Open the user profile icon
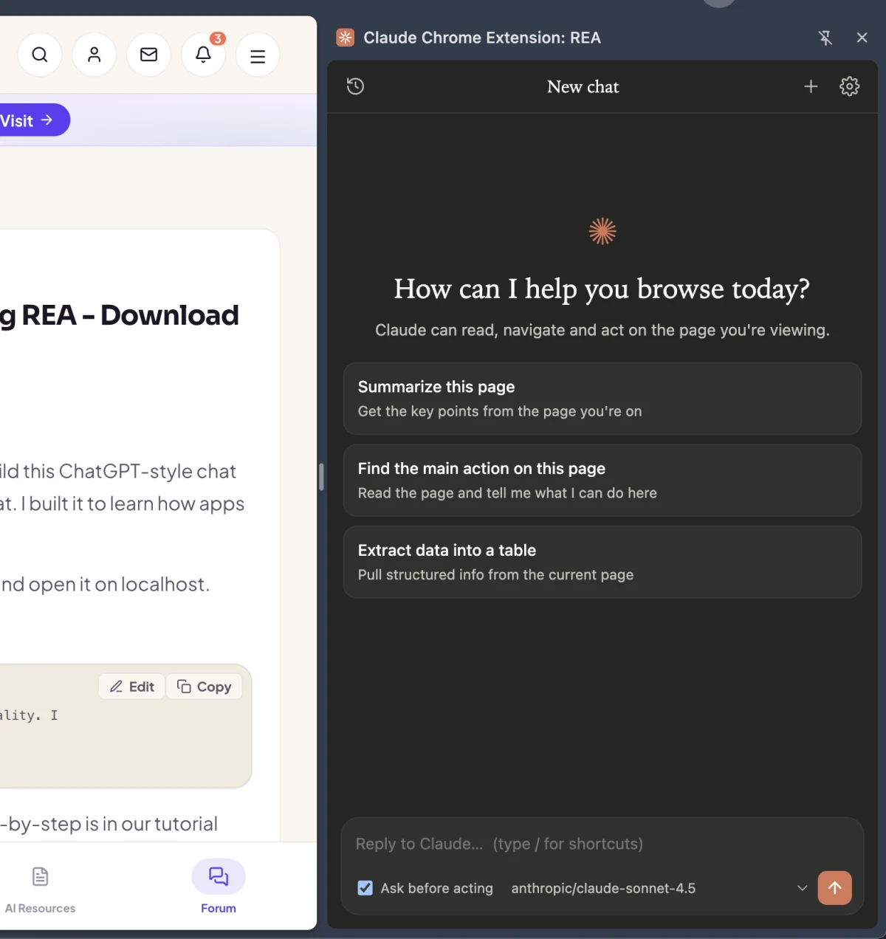 [x=95, y=55]
